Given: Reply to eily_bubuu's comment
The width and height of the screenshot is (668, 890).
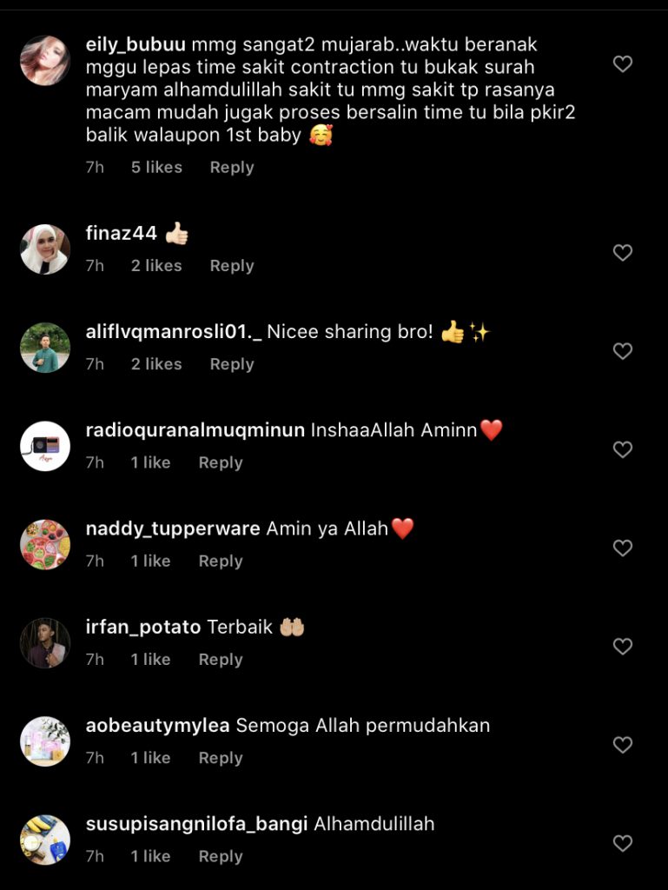Looking at the screenshot, I should pyautogui.click(x=232, y=168).
